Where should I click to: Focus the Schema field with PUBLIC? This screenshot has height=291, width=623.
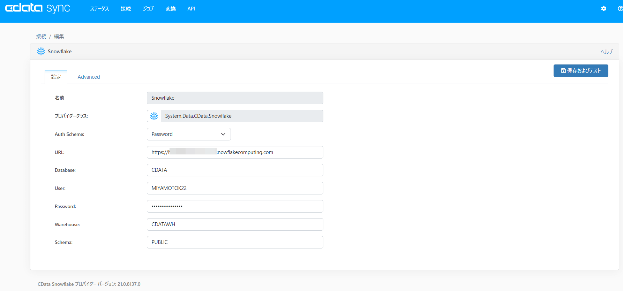[x=235, y=242]
